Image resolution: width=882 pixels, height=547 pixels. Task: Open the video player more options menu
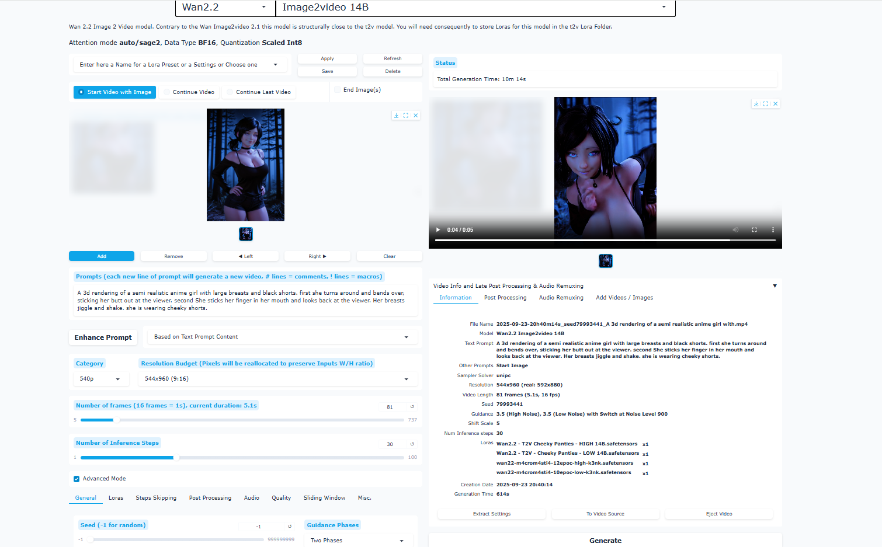pos(773,230)
